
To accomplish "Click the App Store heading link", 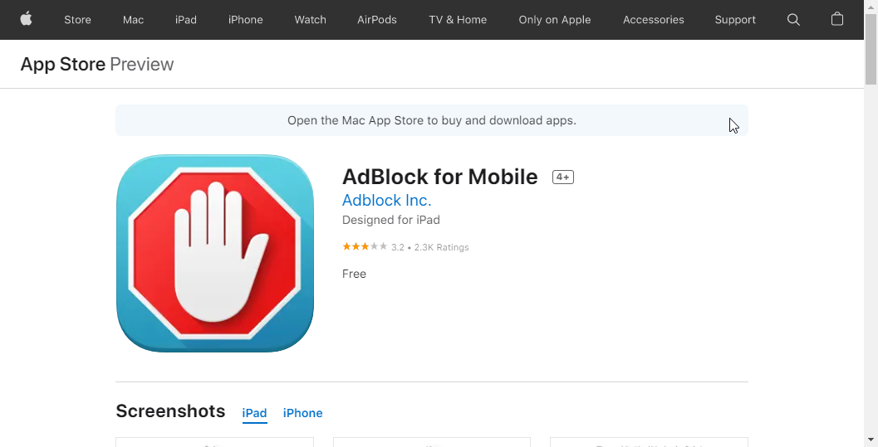I will coord(63,64).
